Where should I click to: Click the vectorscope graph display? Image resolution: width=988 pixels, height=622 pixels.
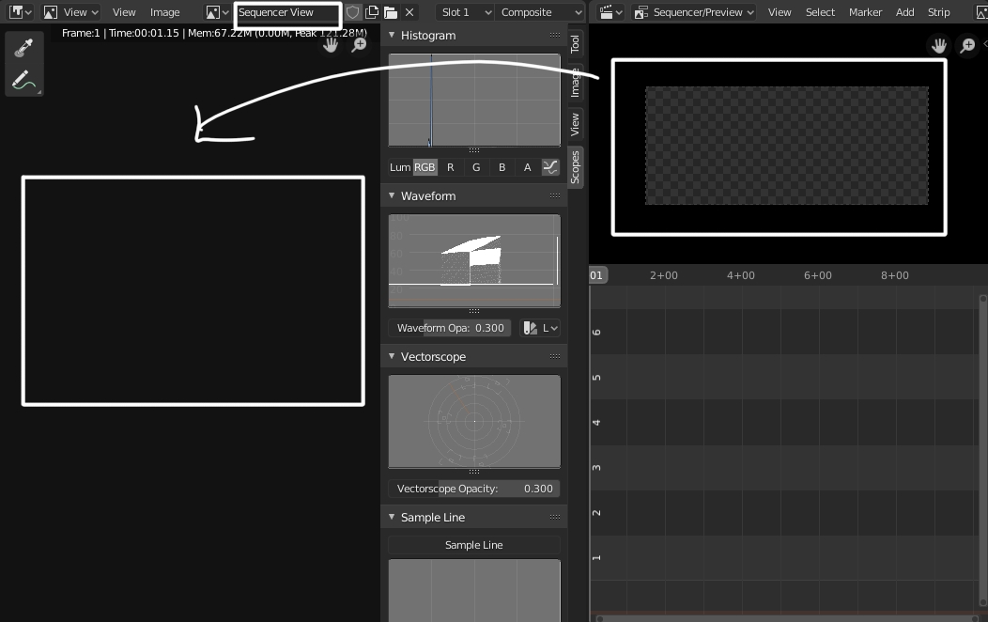pyautogui.click(x=474, y=422)
